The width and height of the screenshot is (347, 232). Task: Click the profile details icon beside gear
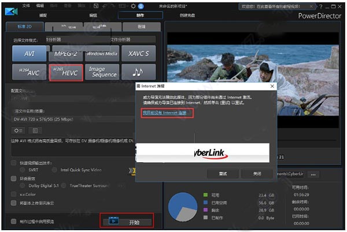point(35,130)
